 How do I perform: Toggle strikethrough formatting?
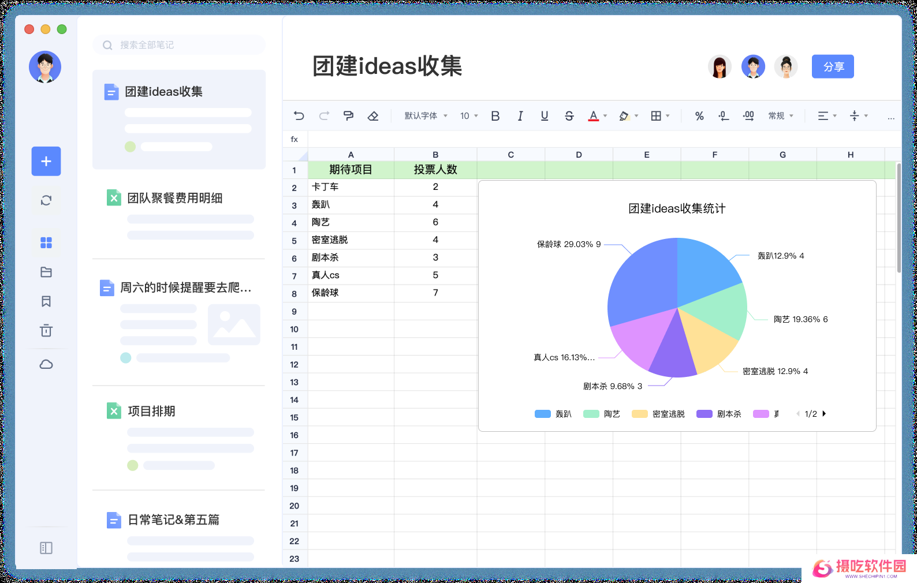[569, 116]
